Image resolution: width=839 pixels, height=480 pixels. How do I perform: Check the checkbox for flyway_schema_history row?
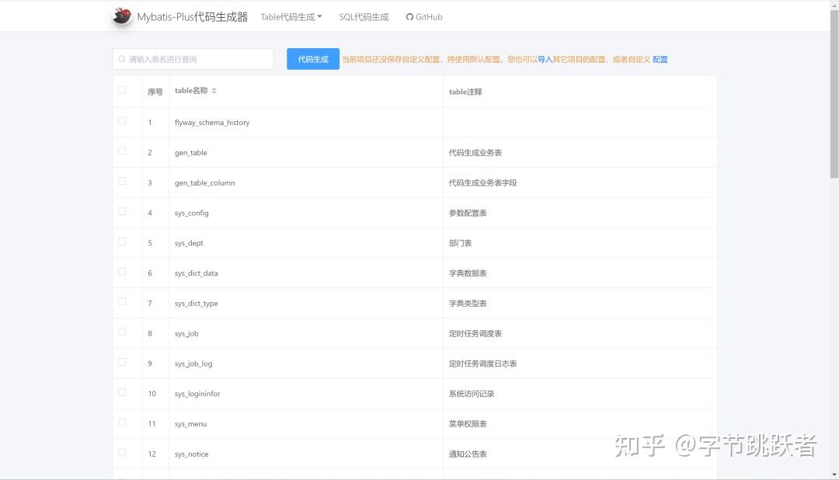(x=121, y=120)
